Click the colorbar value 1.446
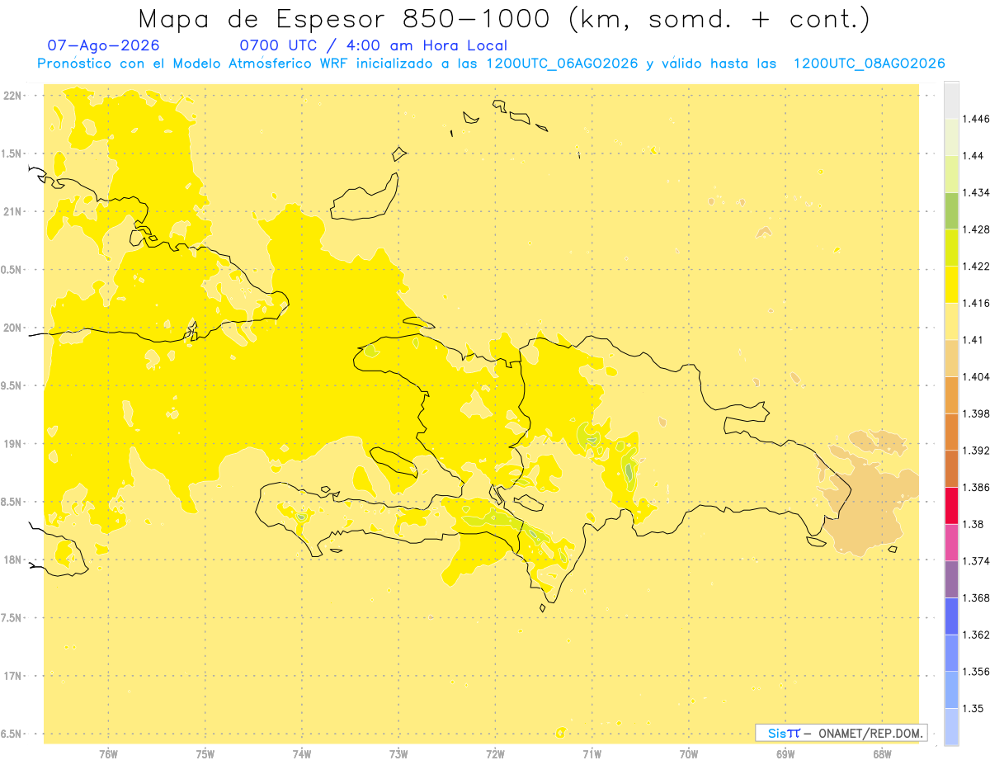The height and width of the screenshot is (765, 990). click(x=975, y=119)
